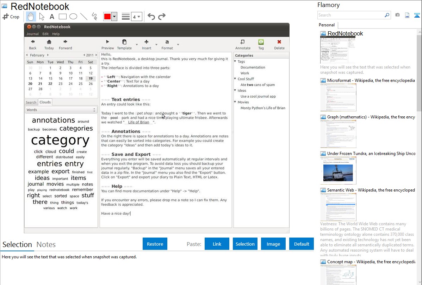The width and height of the screenshot is (422, 285).
Task: Click the Flamory search field
Action: (350, 15)
